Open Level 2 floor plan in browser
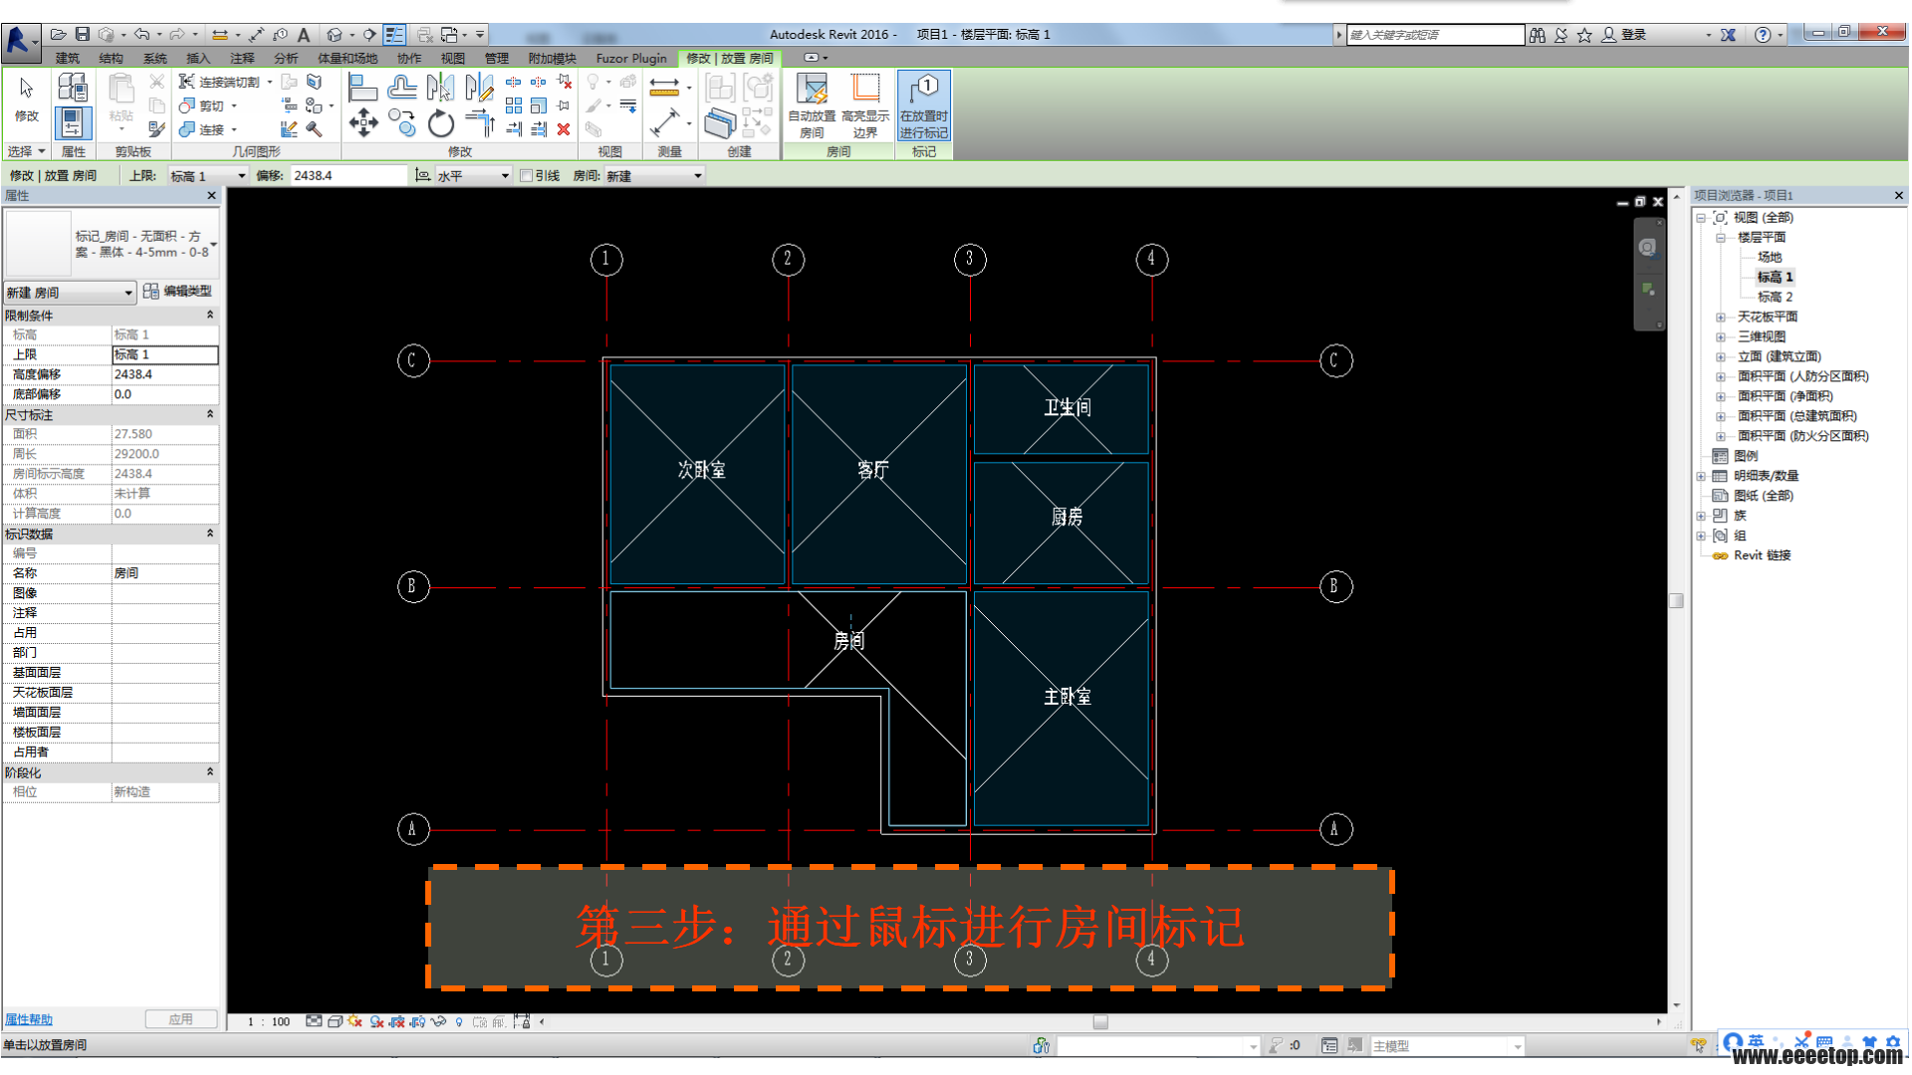1912x1075 pixels. click(1775, 297)
